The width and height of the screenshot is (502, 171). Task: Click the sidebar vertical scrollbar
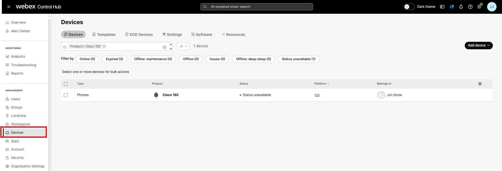pos(49,91)
